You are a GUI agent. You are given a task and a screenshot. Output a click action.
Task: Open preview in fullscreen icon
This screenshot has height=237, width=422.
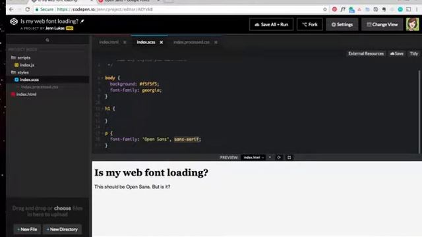click(289, 157)
